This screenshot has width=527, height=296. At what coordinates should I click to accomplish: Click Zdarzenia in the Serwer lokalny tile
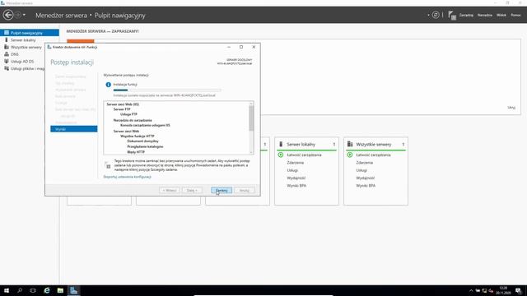pyautogui.click(x=296, y=163)
